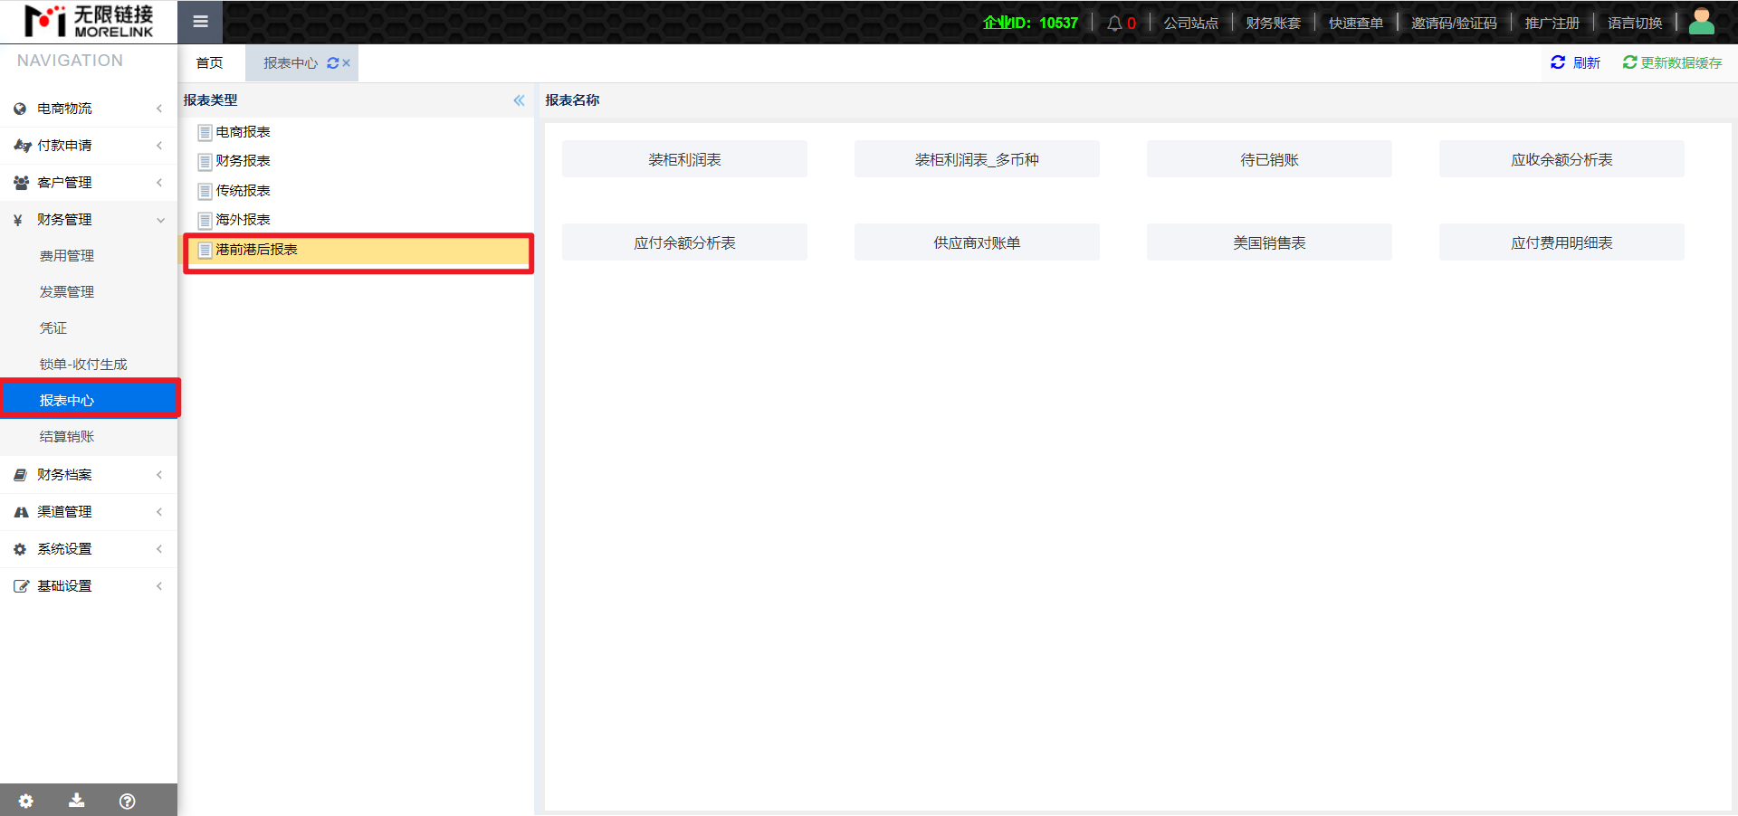Click the 企业ID: 10537 text
This screenshot has height=816, width=1738.
click(1030, 23)
